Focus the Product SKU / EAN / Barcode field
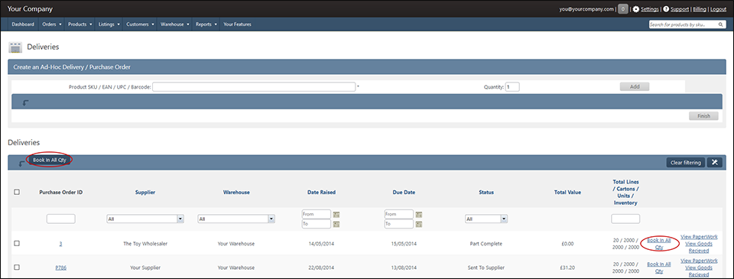Screen dimensions: 734x279 [254, 86]
